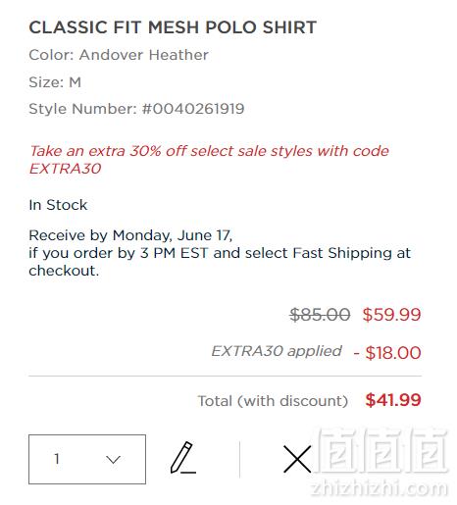Click the pencil edit item icon

tap(183, 458)
